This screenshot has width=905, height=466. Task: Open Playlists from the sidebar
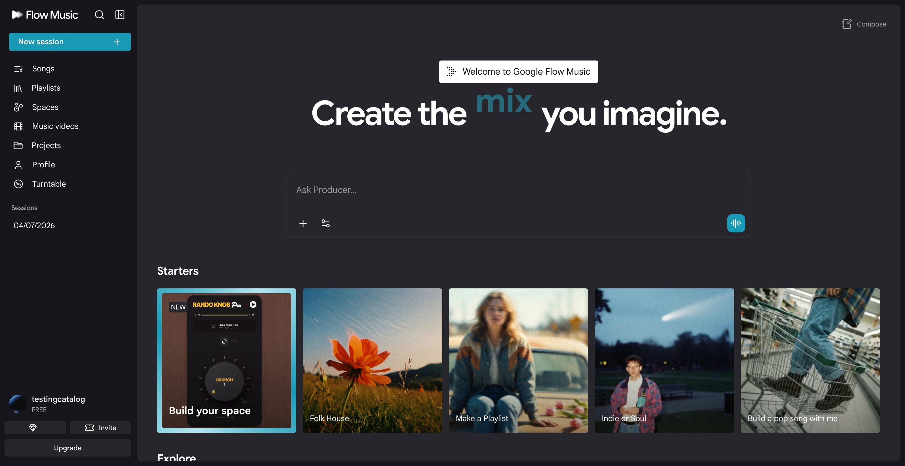pos(46,88)
